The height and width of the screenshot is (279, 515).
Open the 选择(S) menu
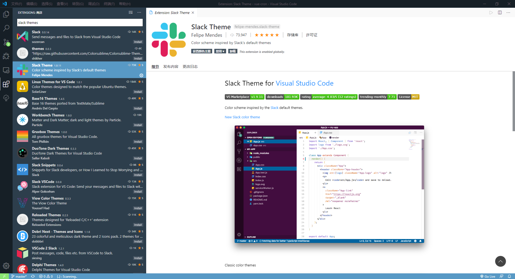(x=47, y=4)
